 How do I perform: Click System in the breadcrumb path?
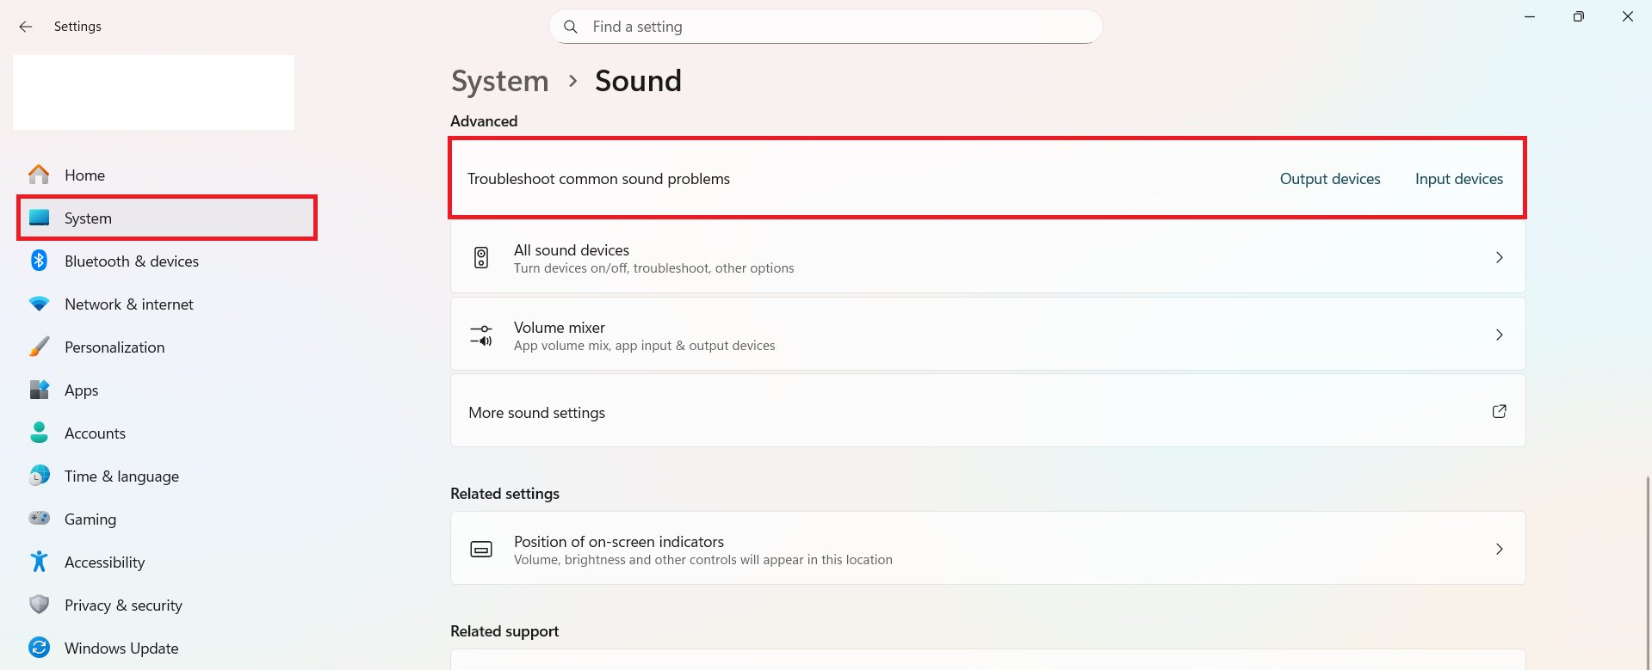[499, 80]
